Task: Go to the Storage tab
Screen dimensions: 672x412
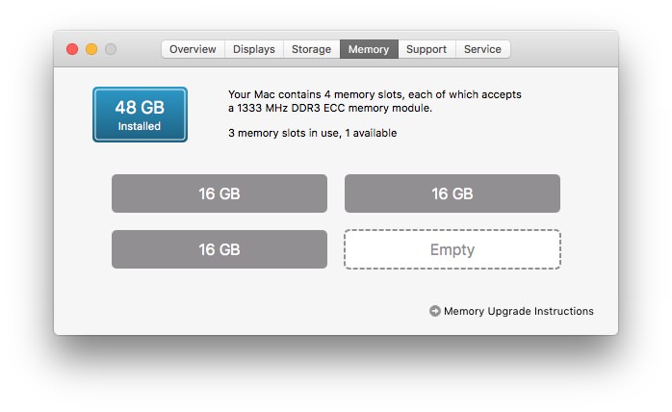Action: click(x=312, y=49)
